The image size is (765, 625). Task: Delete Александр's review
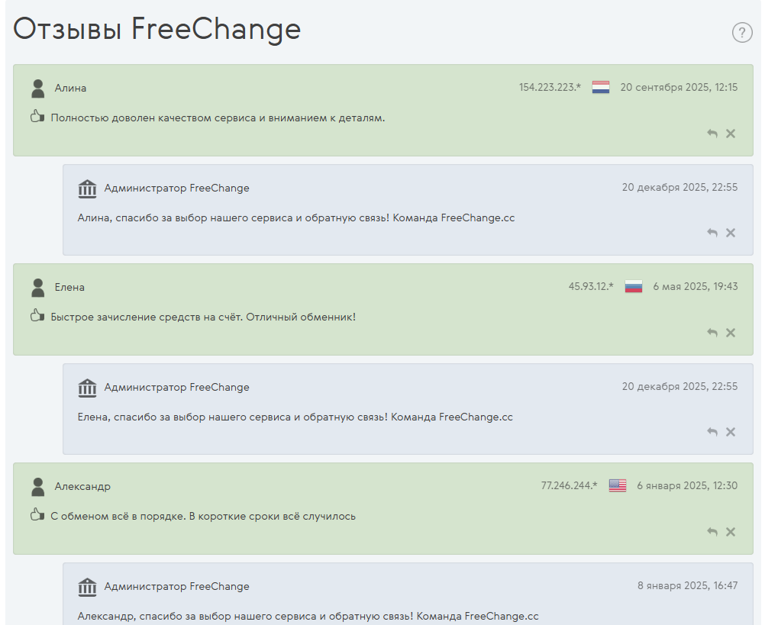(x=731, y=532)
